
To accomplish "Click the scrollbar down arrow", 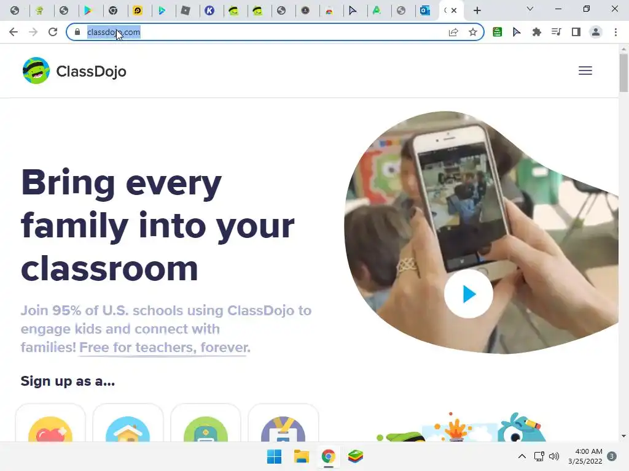I will coord(623,436).
